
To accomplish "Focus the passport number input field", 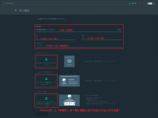I will point(79,46).
